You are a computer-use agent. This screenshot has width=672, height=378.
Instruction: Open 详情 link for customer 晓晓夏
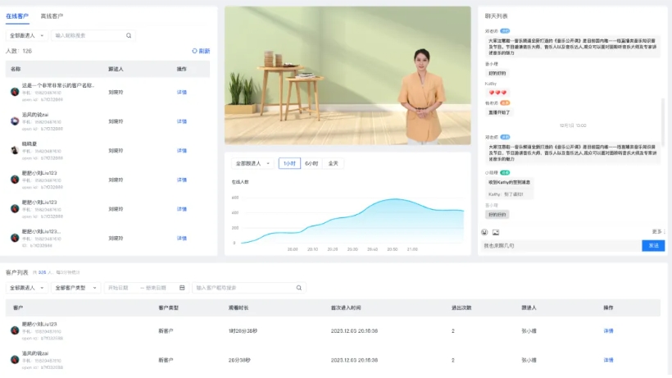point(182,151)
